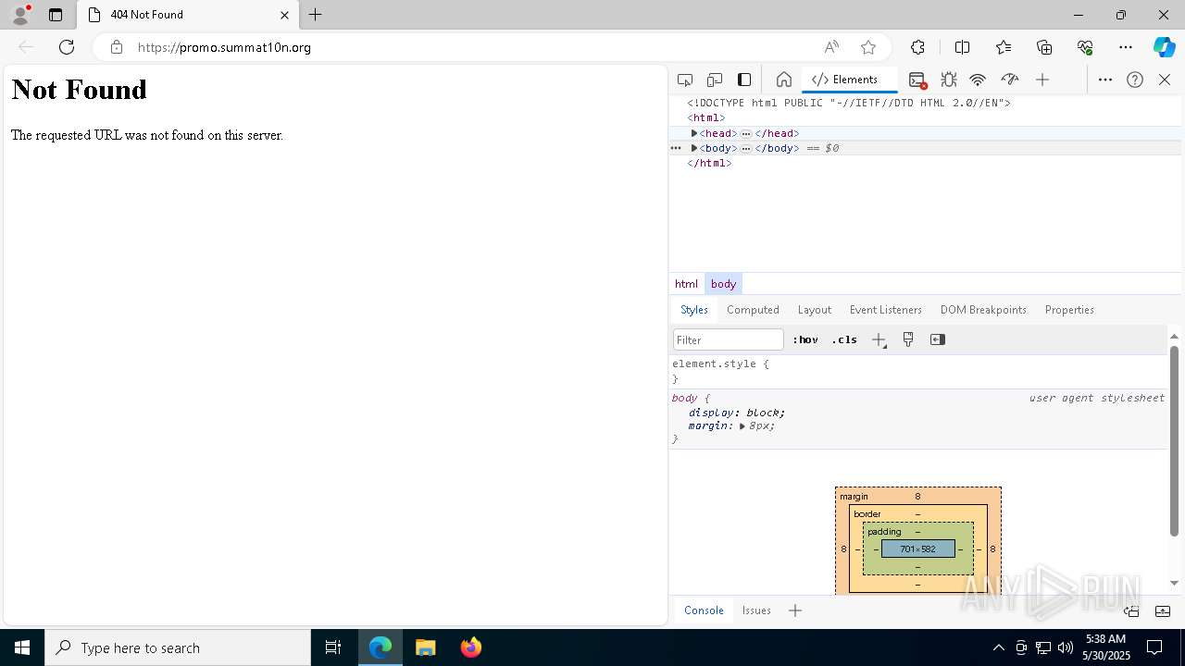This screenshot has height=666, width=1185.
Task: Open the Issues drawer tab
Action: click(x=756, y=610)
